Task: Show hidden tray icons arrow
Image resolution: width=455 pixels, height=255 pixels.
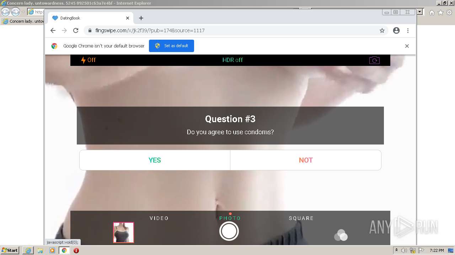Action: [x=397, y=250]
